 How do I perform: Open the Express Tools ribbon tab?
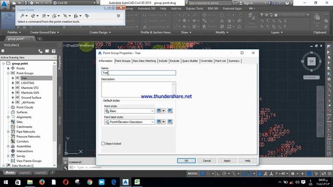pos(194,8)
